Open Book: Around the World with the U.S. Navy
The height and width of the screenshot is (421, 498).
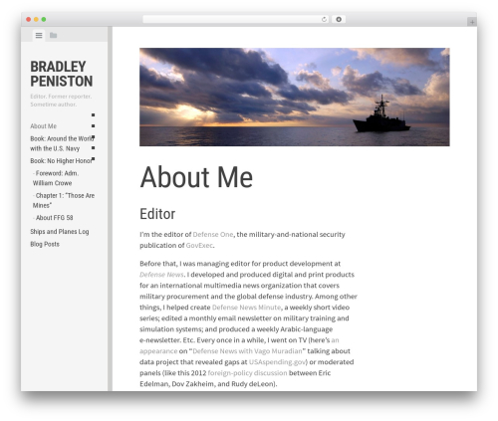click(62, 143)
